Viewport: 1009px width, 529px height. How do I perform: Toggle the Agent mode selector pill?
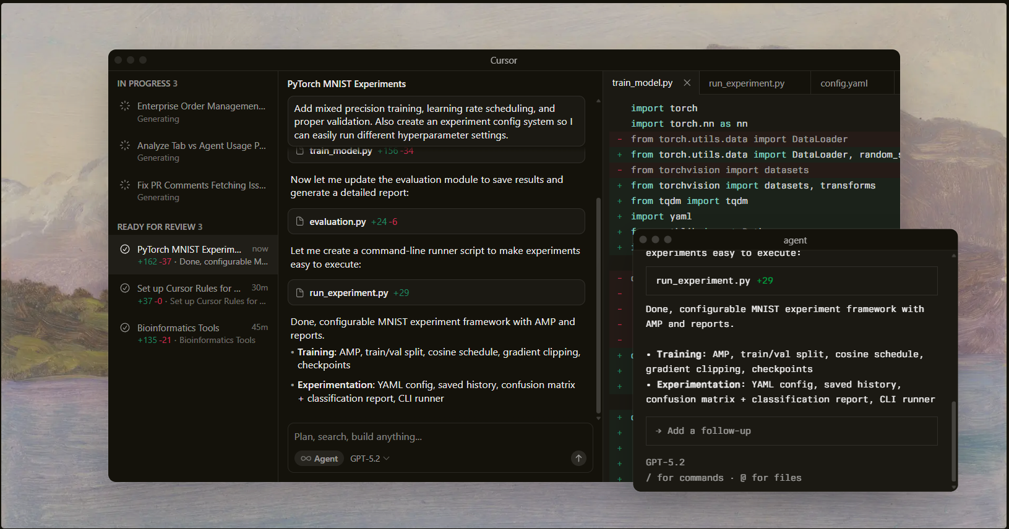pyautogui.click(x=319, y=459)
